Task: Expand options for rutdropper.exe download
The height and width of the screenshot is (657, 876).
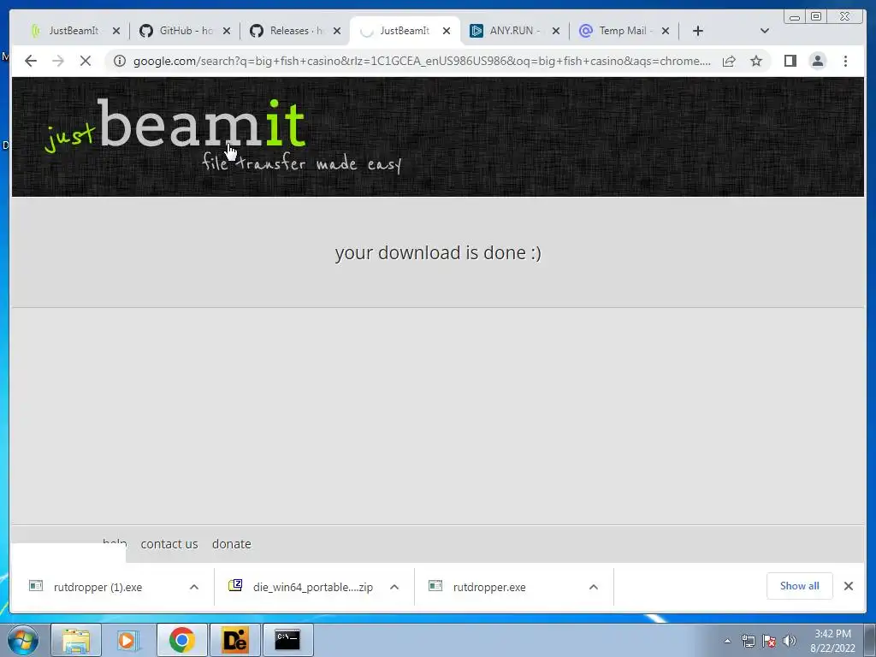Action: pyautogui.click(x=594, y=587)
